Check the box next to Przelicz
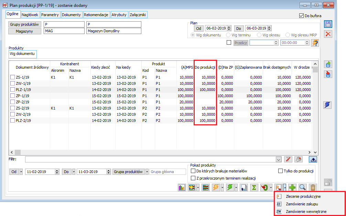Screen dimensions: 346x216 click(229, 43)
